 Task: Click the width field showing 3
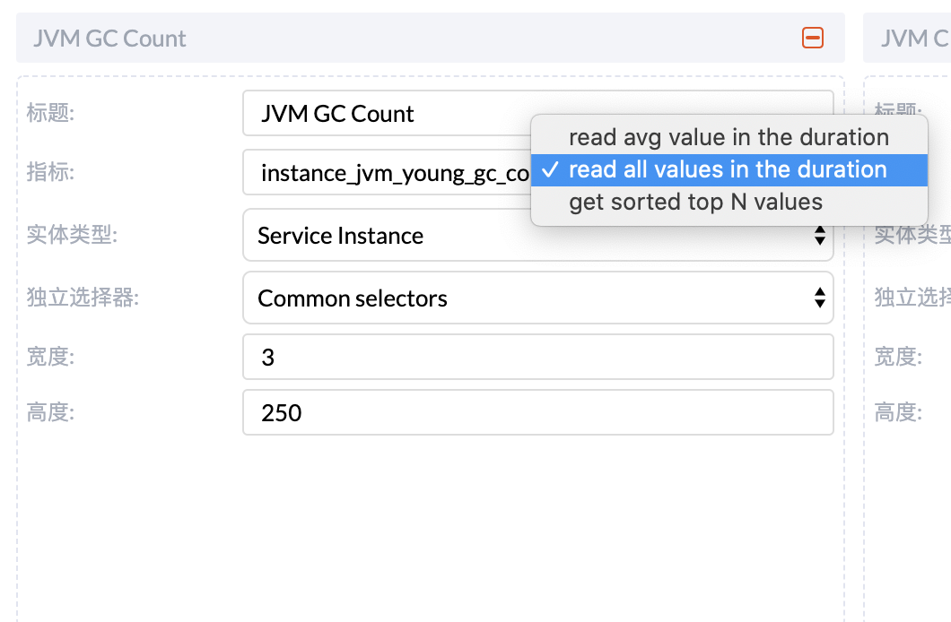(538, 357)
